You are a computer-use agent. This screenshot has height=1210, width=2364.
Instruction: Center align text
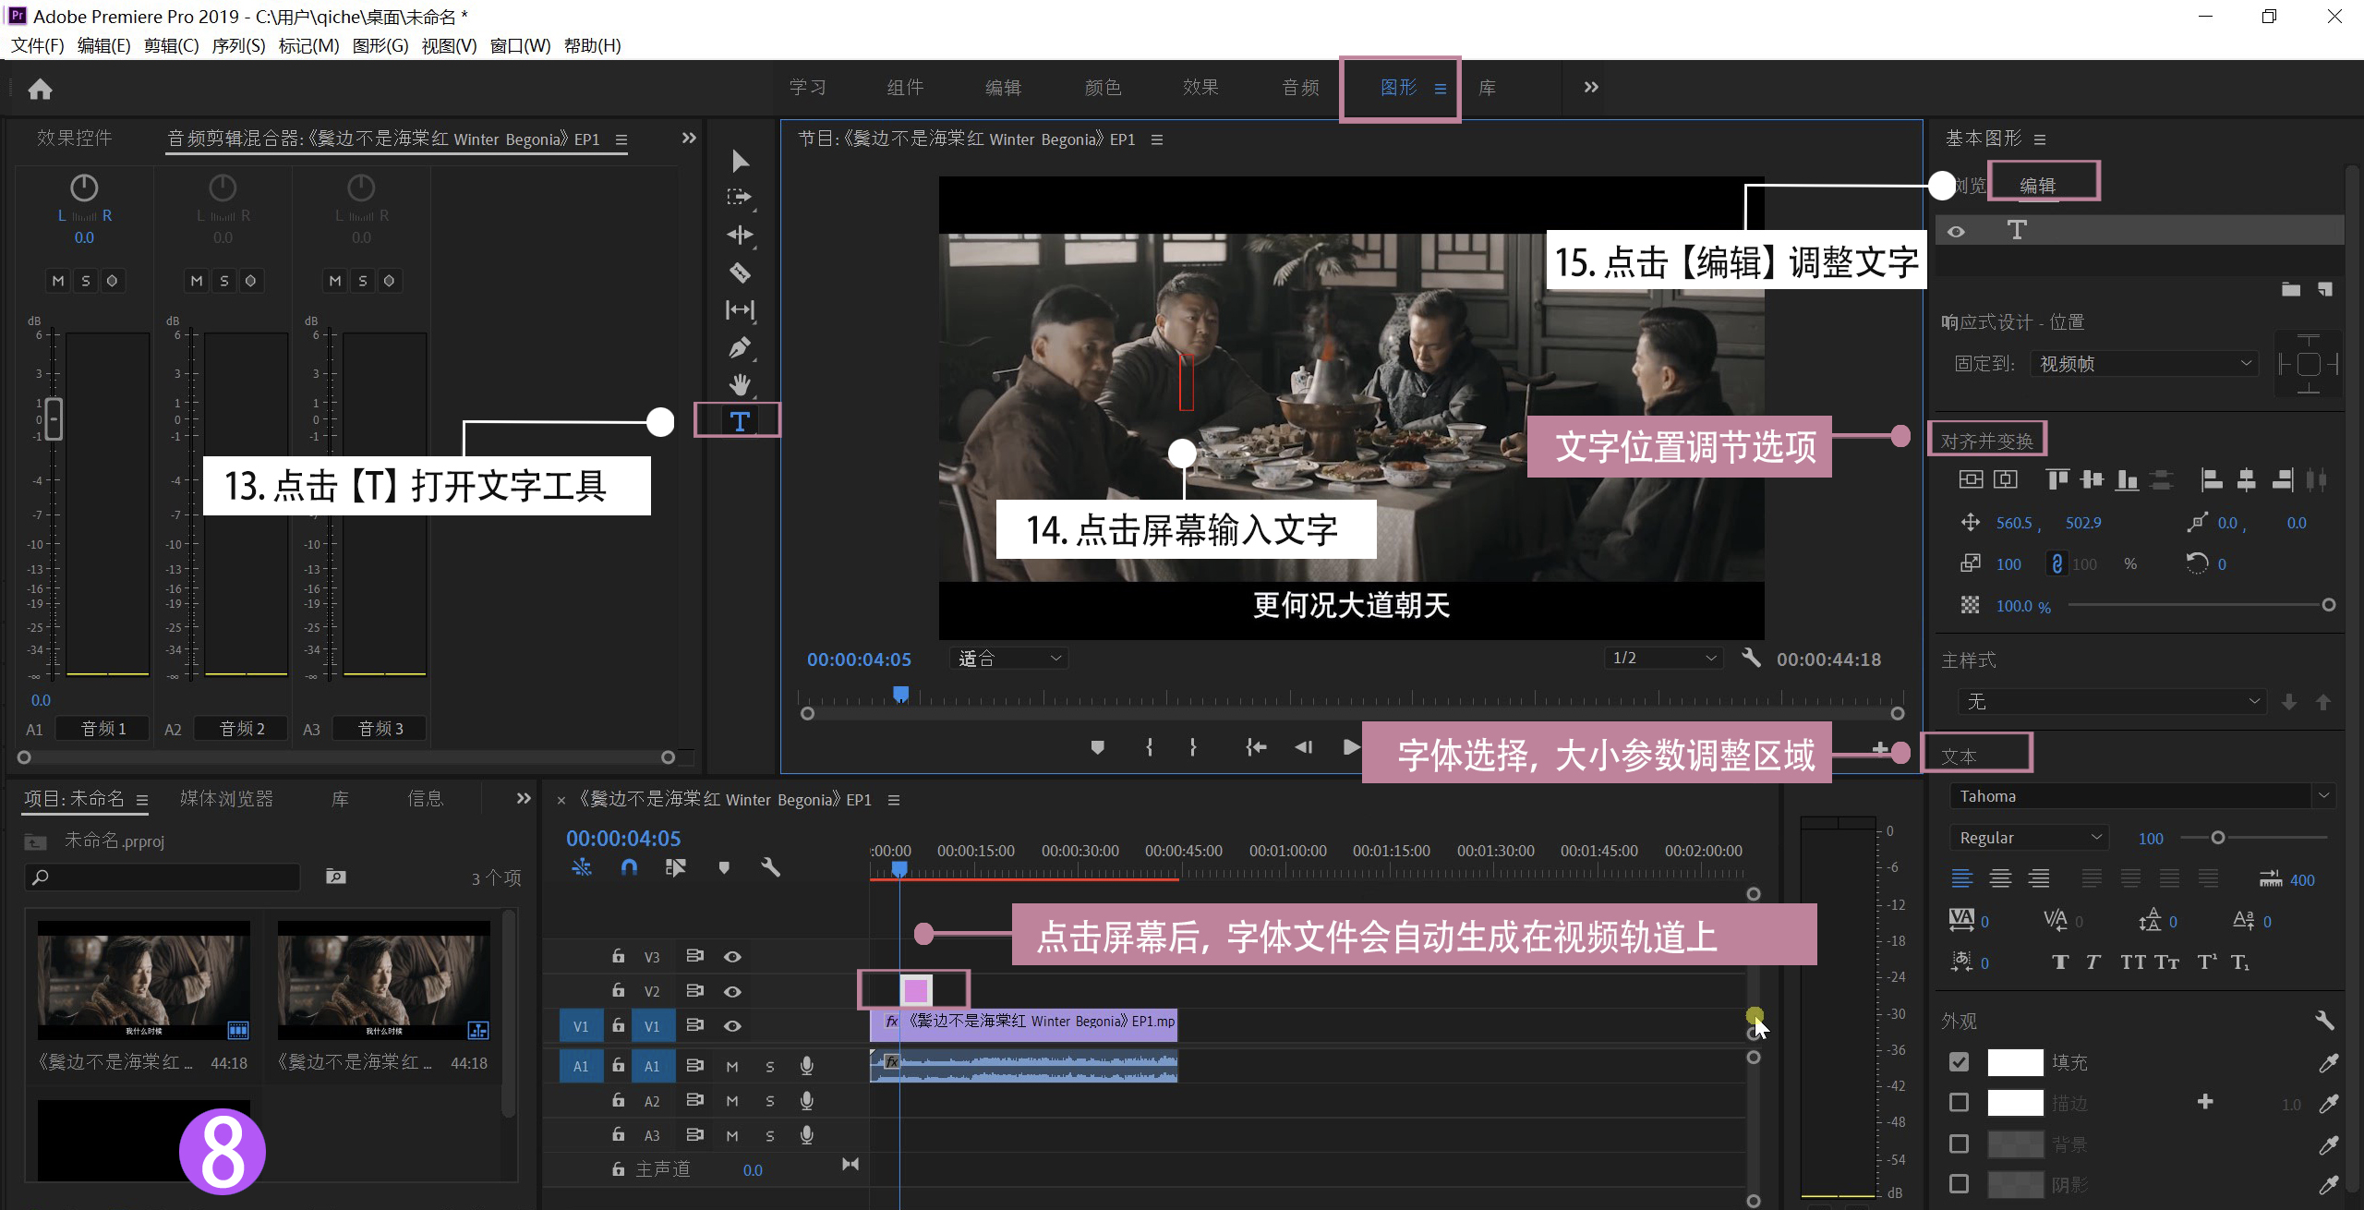click(2000, 878)
